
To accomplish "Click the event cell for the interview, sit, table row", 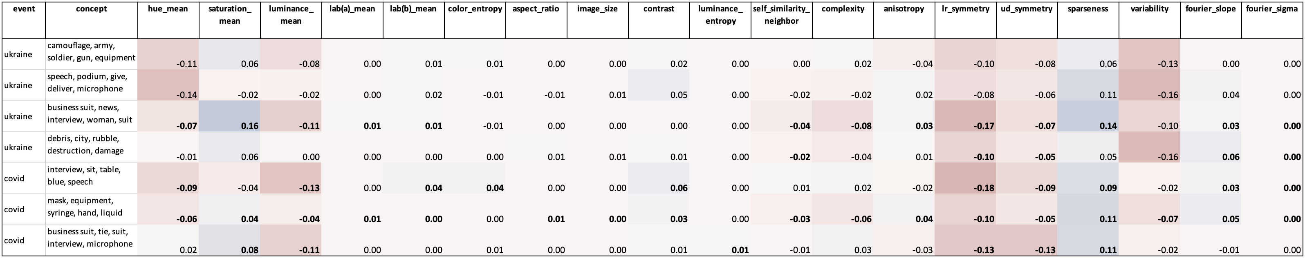I will coord(23,178).
